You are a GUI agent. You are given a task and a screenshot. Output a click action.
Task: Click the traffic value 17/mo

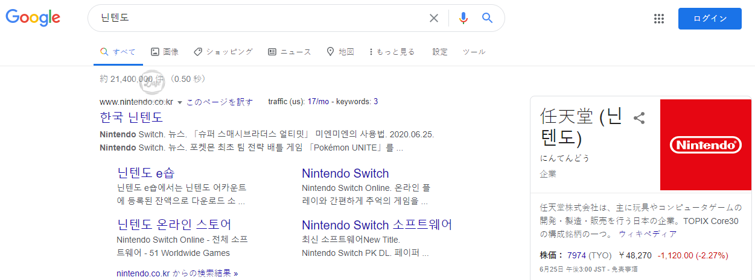point(318,102)
